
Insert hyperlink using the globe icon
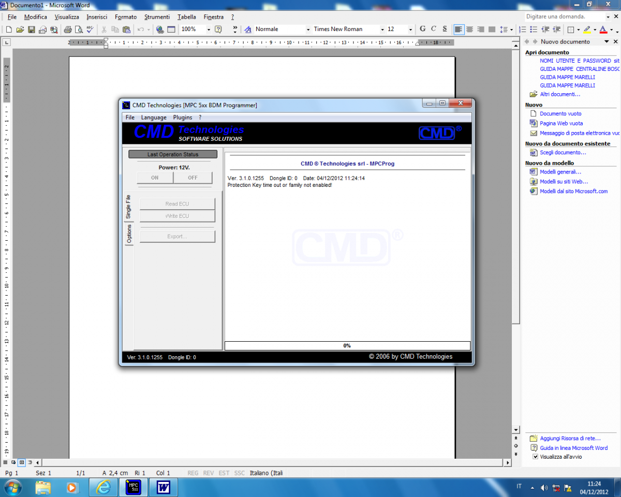[x=160, y=30]
